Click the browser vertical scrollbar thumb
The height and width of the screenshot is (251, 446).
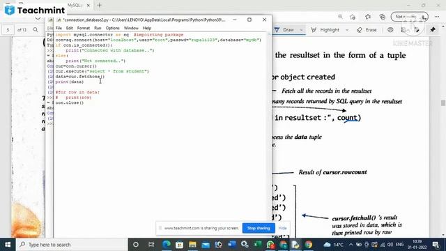tap(443, 102)
